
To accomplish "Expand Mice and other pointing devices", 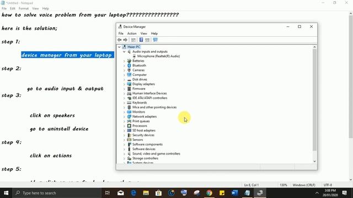I will (124, 107).
